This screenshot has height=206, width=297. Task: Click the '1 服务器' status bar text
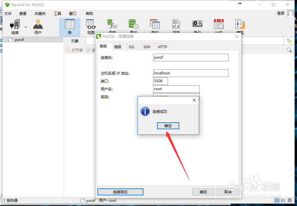11,200
